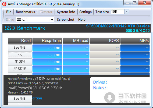This screenshot has height=108, width=153.
Task: Click the Seq 4MB response time cell
Action: (47, 48)
